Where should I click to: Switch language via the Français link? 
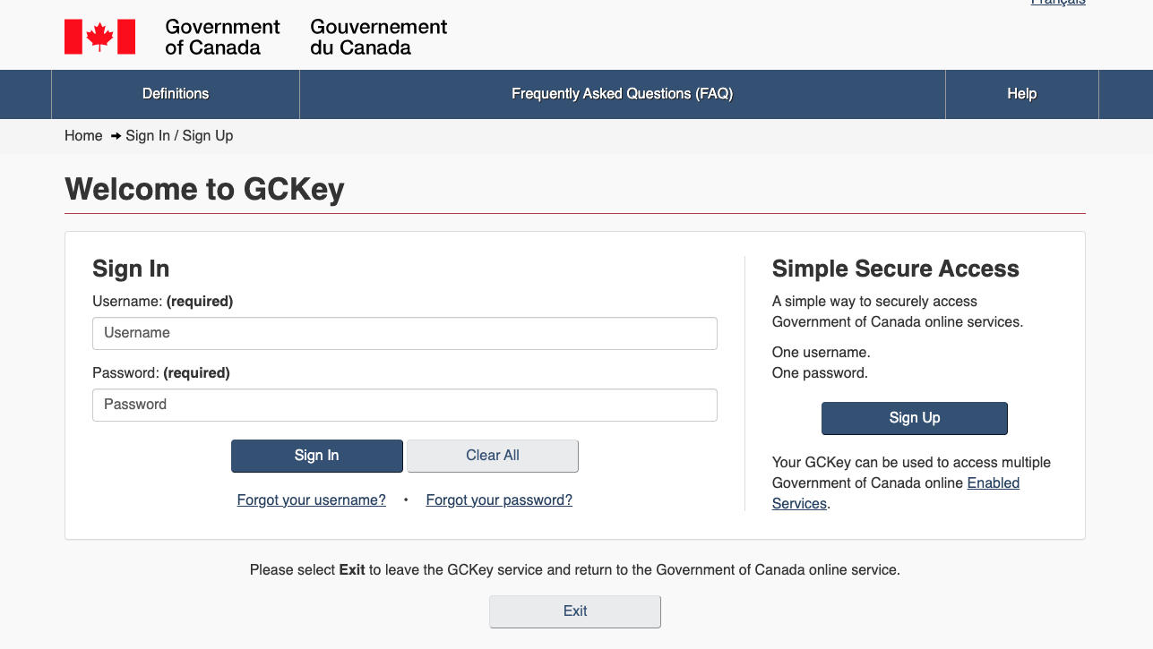click(x=1058, y=4)
